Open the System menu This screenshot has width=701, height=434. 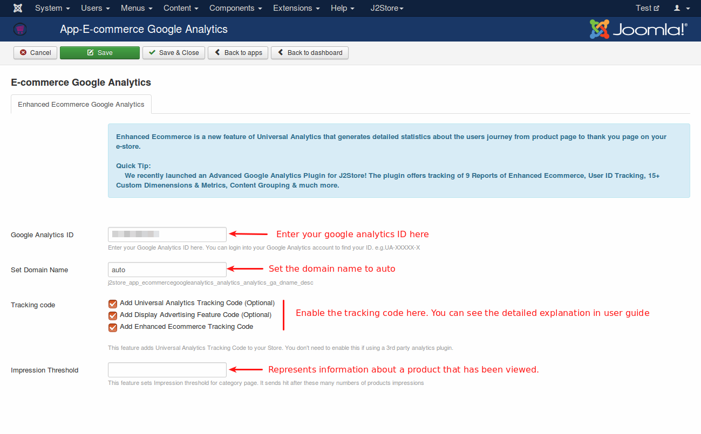point(52,8)
